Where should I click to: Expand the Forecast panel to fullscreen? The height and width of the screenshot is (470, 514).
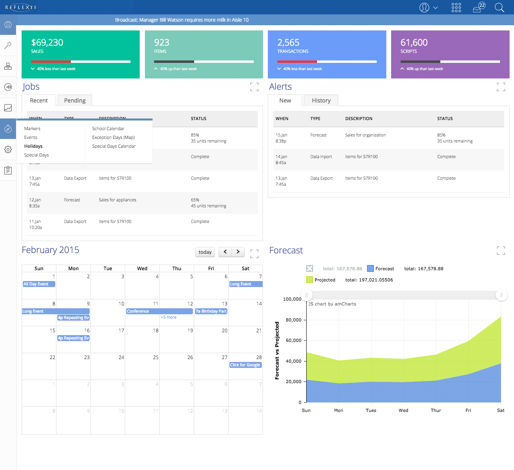(x=501, y=251)
